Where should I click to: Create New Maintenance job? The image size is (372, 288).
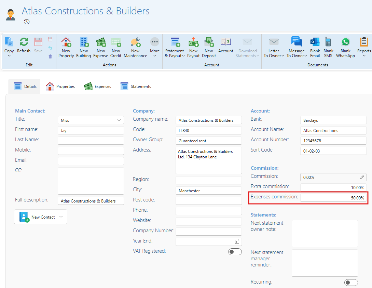coord(135,48)
